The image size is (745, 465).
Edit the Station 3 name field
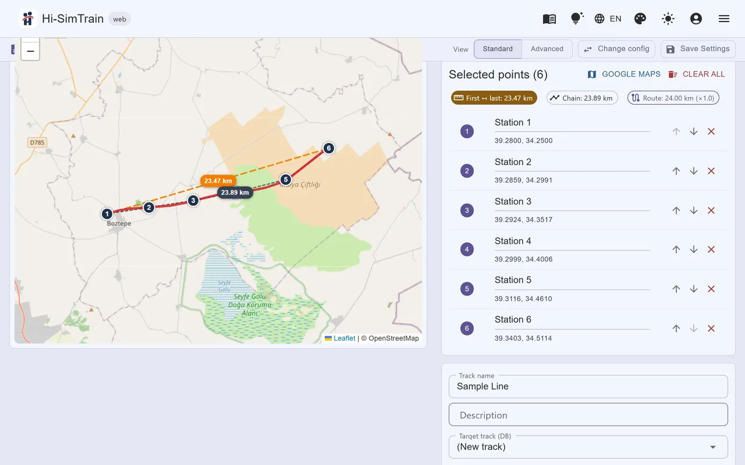point(572,202)
